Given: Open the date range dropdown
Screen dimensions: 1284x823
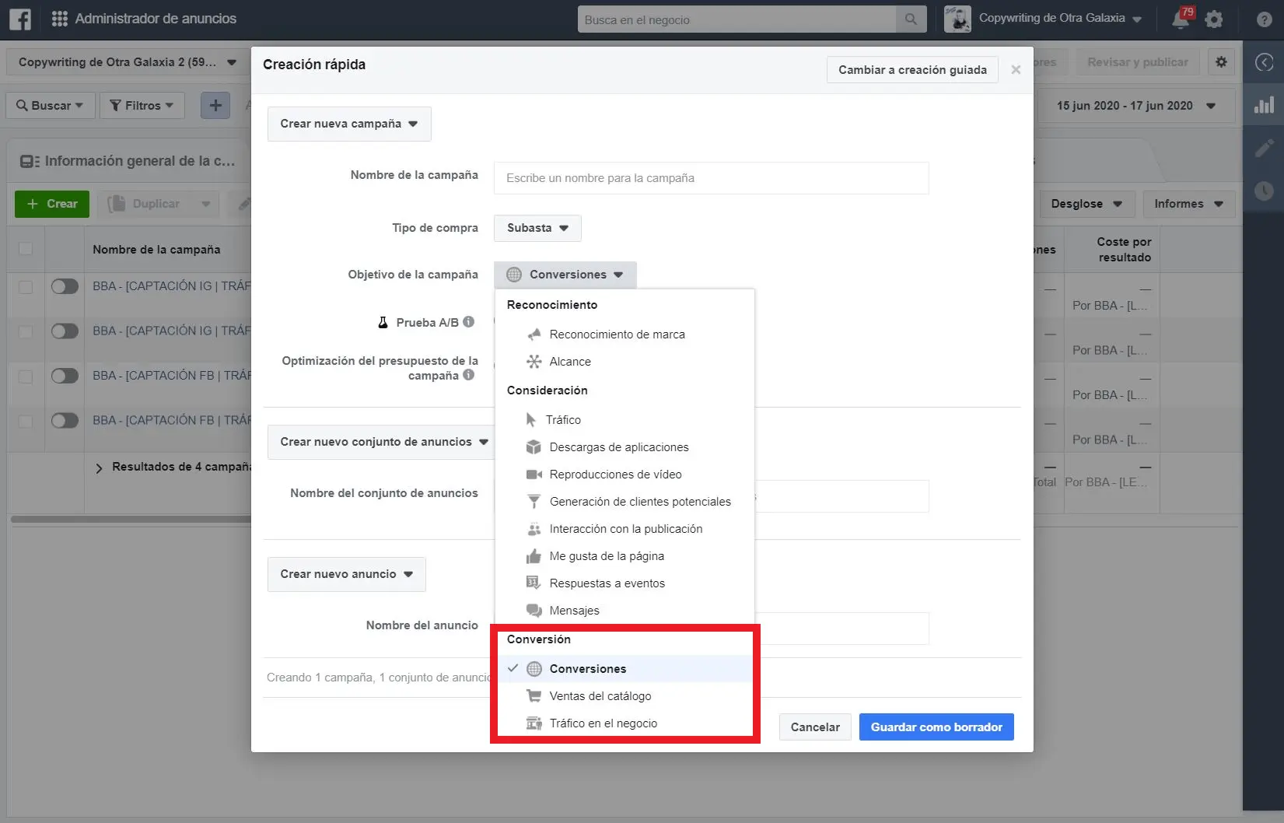Looking at the screenshot, I should tap(1136, 106).
